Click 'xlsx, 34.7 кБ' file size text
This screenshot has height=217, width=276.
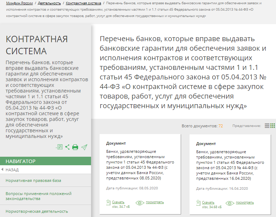click(121, 207)
